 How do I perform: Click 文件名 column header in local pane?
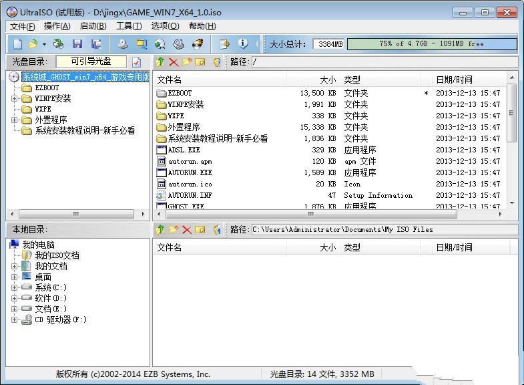(x=220, y=247)
